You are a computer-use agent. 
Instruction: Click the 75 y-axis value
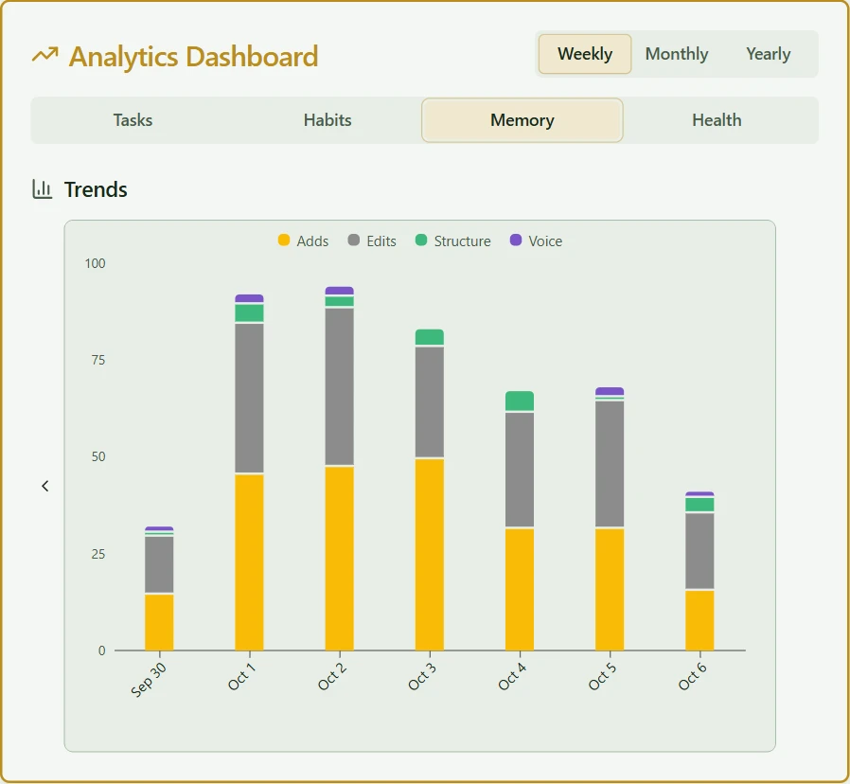[98, 360]
